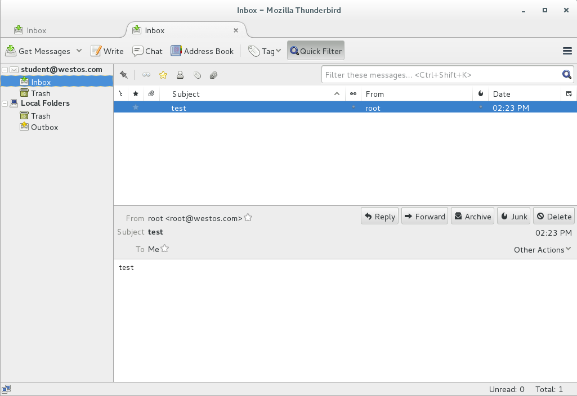
Task: Click the online status icon in status bar
Action: tap(6, 389)
